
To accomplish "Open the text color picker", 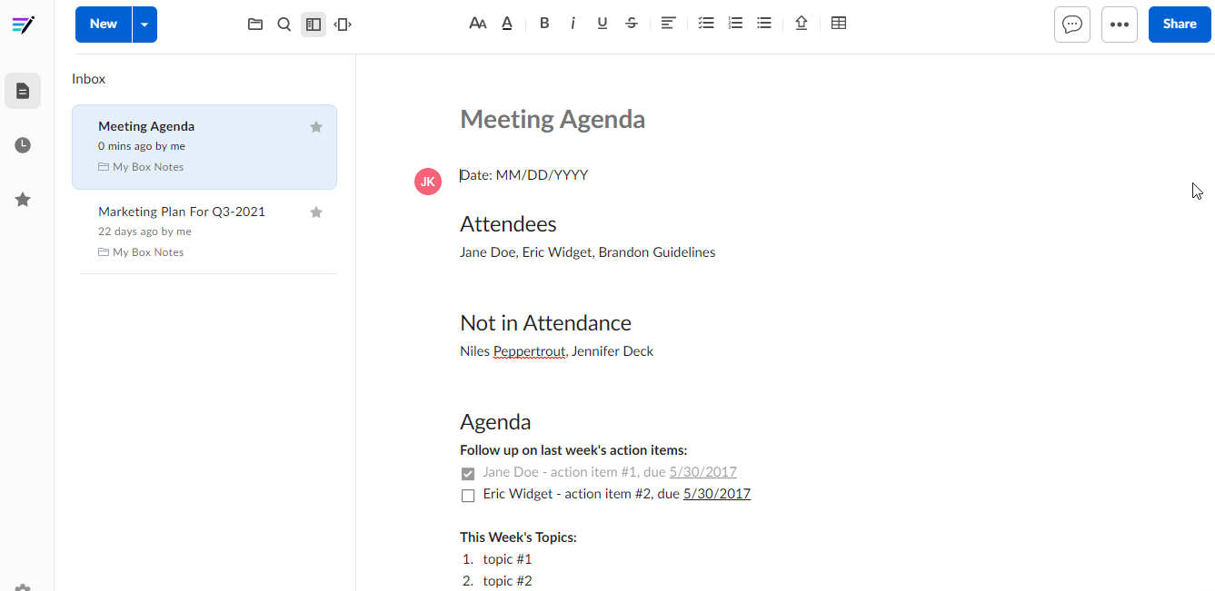I will click(x=507, y=24).
